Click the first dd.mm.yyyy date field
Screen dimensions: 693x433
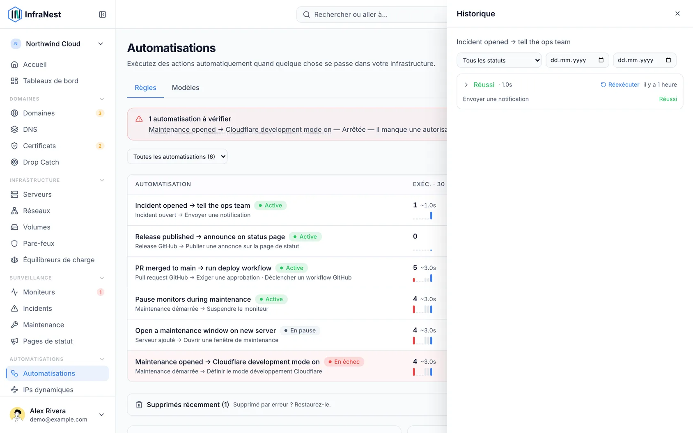pyautogui.click(x=576, y=60)
